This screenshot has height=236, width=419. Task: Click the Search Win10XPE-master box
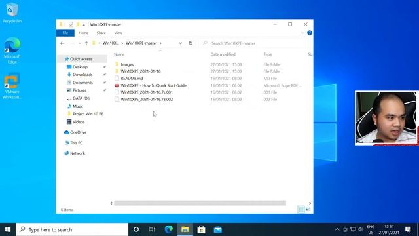255,43
